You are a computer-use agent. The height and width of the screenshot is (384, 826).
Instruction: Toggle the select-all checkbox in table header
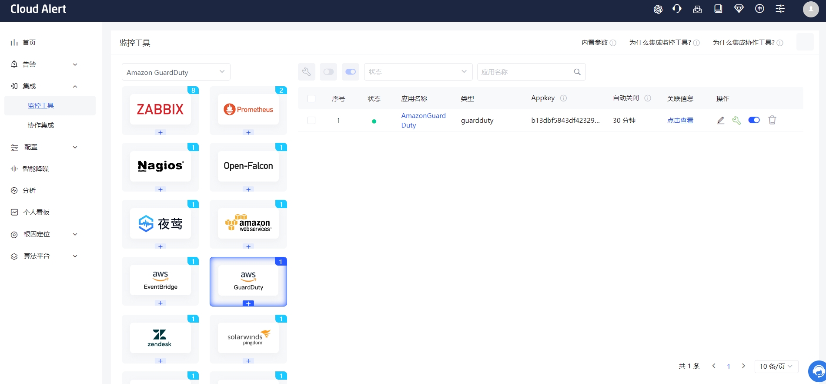311,98
